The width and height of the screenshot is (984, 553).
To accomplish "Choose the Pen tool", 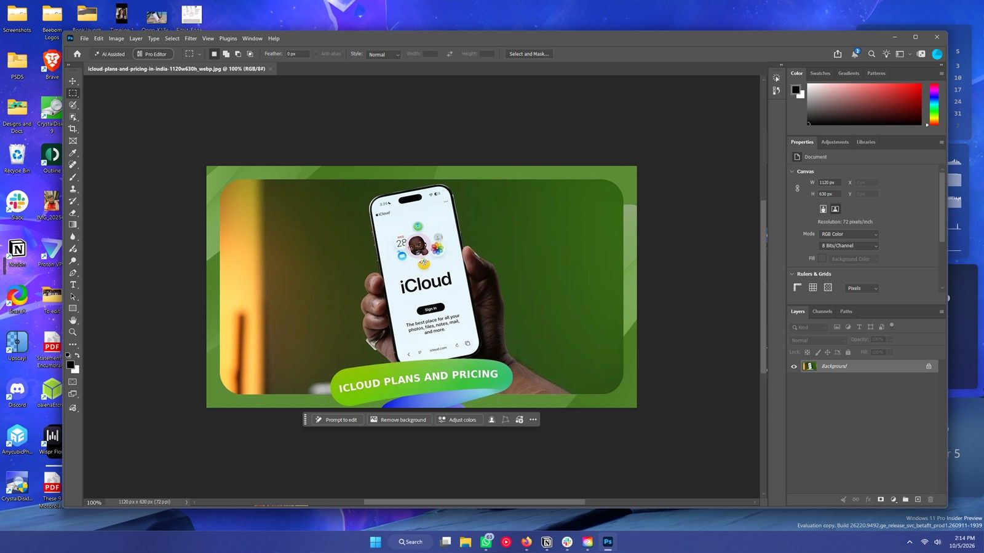I will [x=73, y=273].
